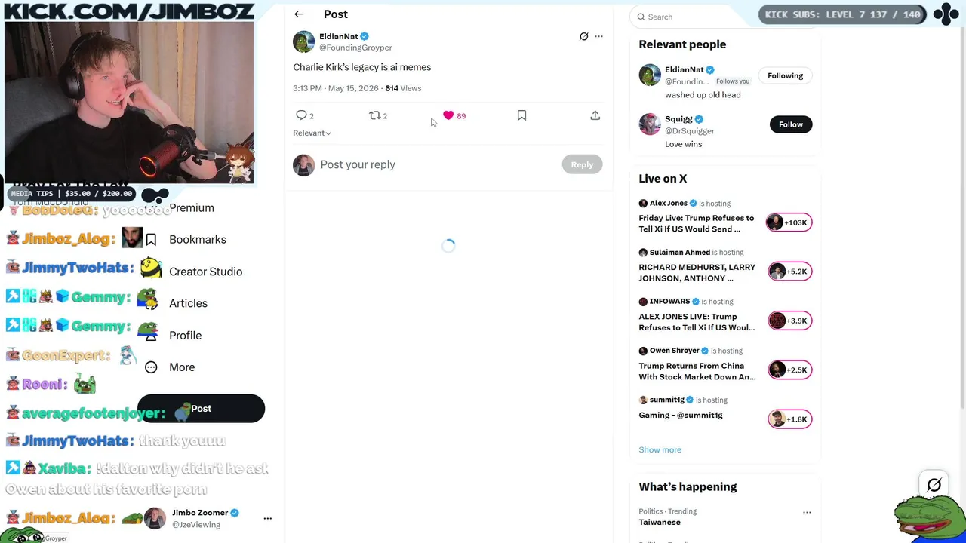Open the Grok icon on the post
Viewport: 966px width, 543px height.
pyautogui.click(x=584, y=36)
